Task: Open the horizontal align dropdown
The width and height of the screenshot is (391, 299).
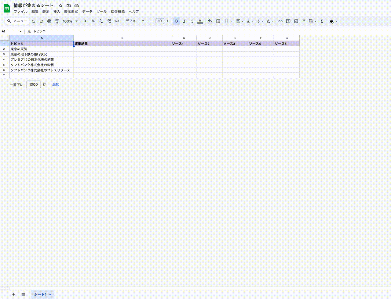Action: coord(240,21)
